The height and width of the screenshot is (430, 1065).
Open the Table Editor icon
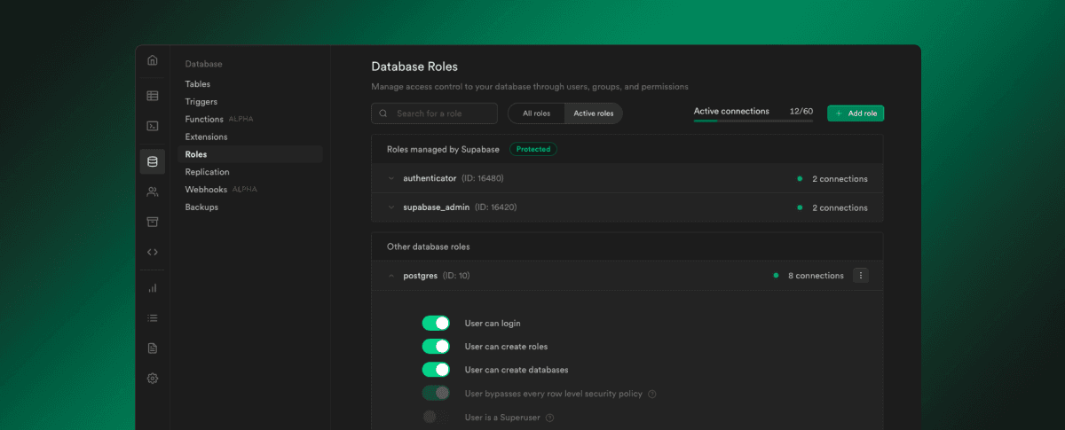coord(152,96)
